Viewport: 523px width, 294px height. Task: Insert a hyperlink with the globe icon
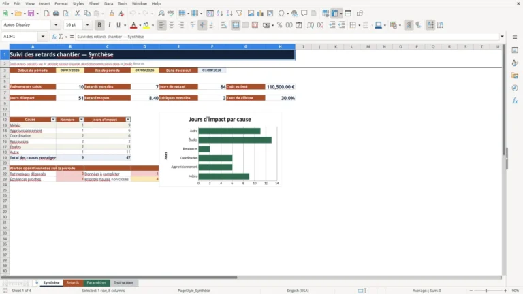point(294,14)
